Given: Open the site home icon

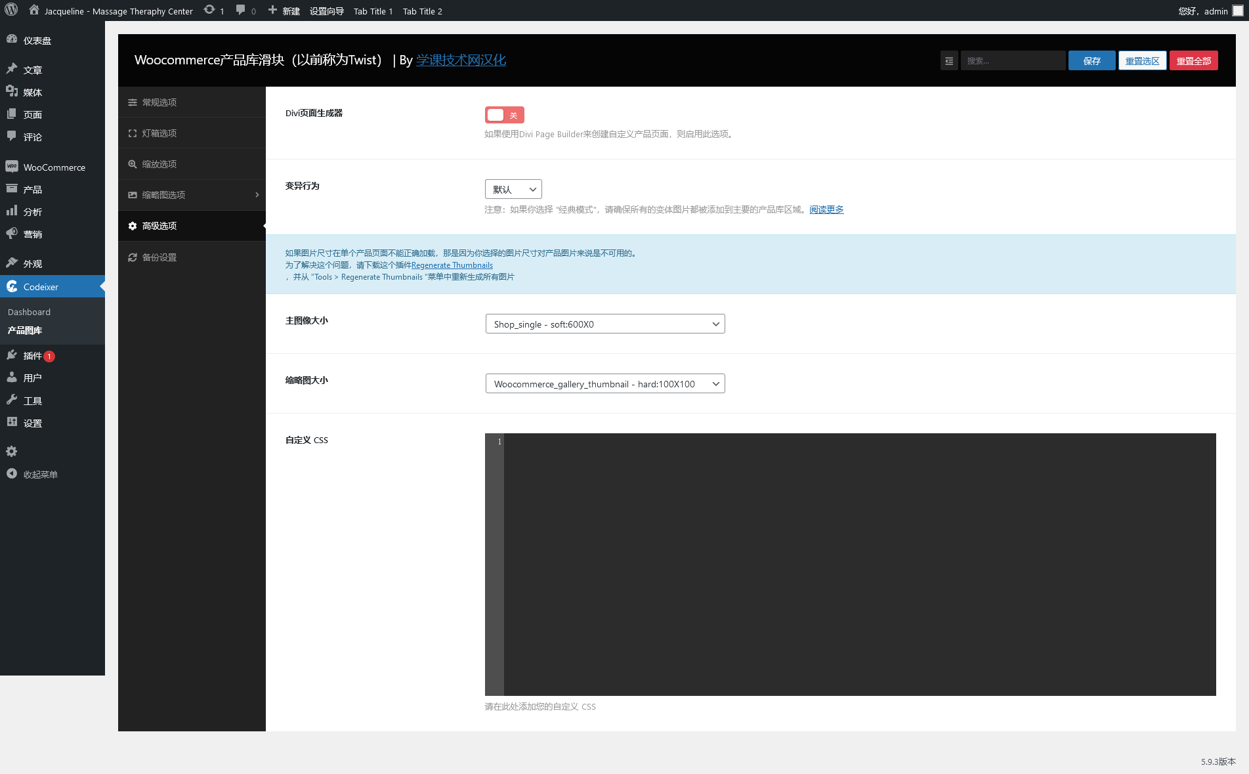Looking at the screenshot, I should click(x=34, y=11).
